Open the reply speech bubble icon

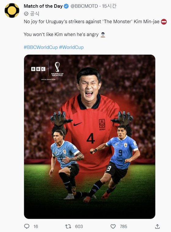tap(27, 226)
